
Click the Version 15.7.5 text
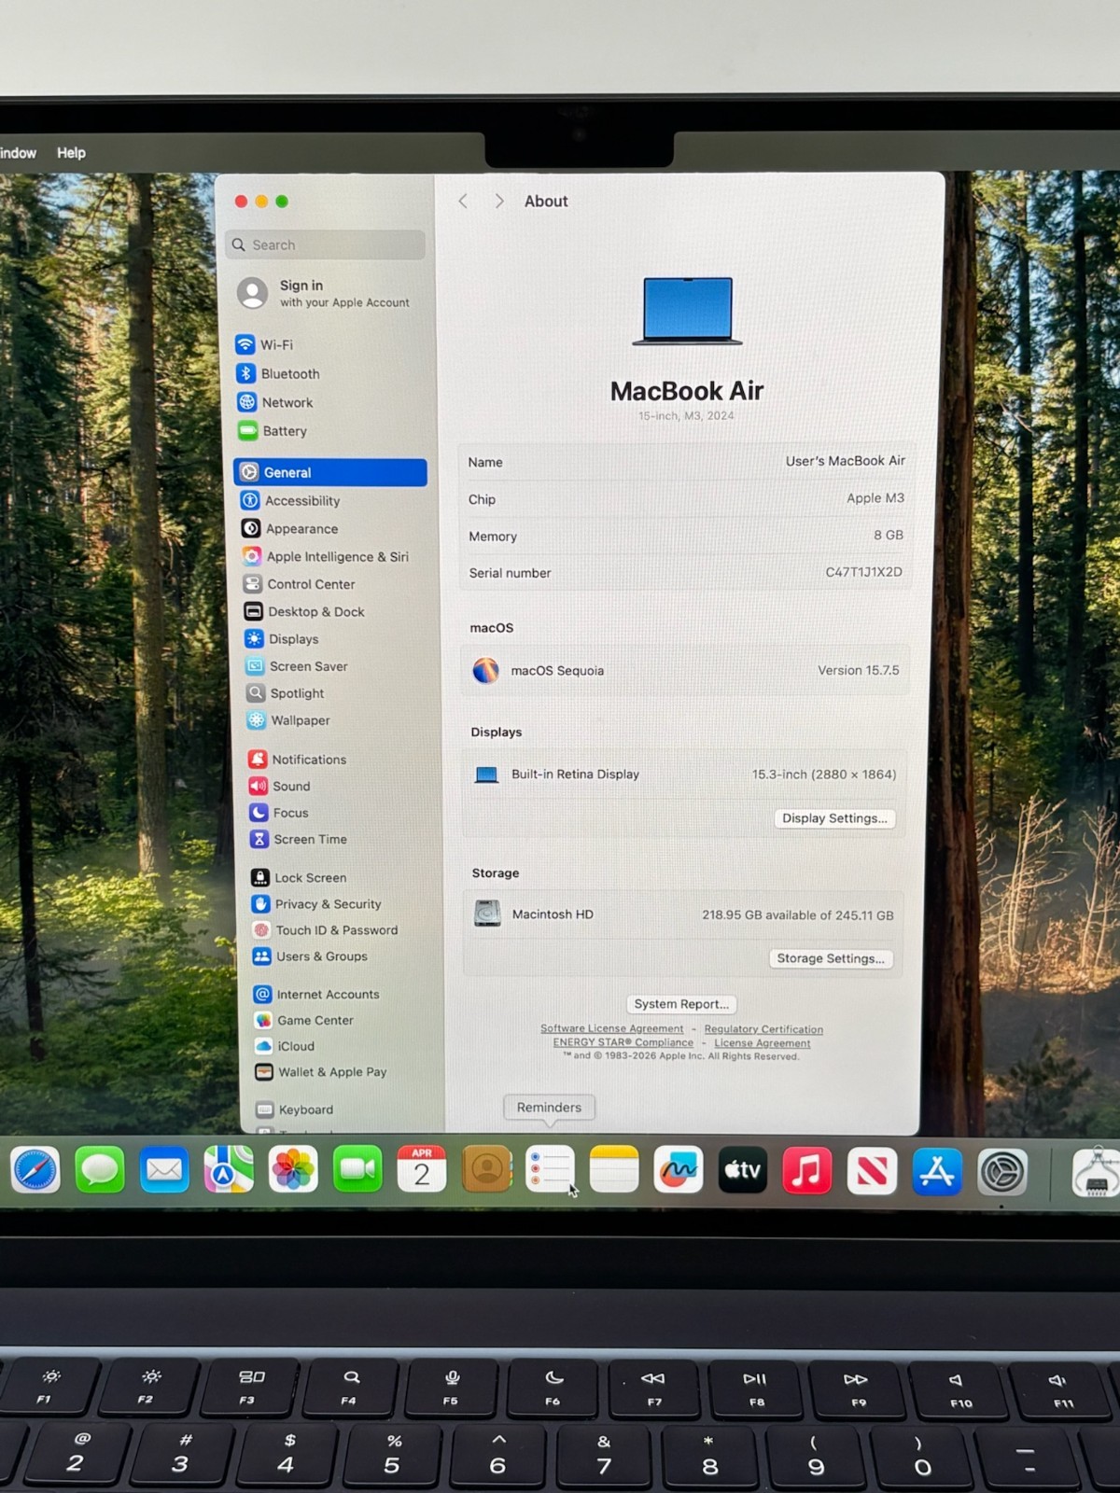(x=859, y=670)
